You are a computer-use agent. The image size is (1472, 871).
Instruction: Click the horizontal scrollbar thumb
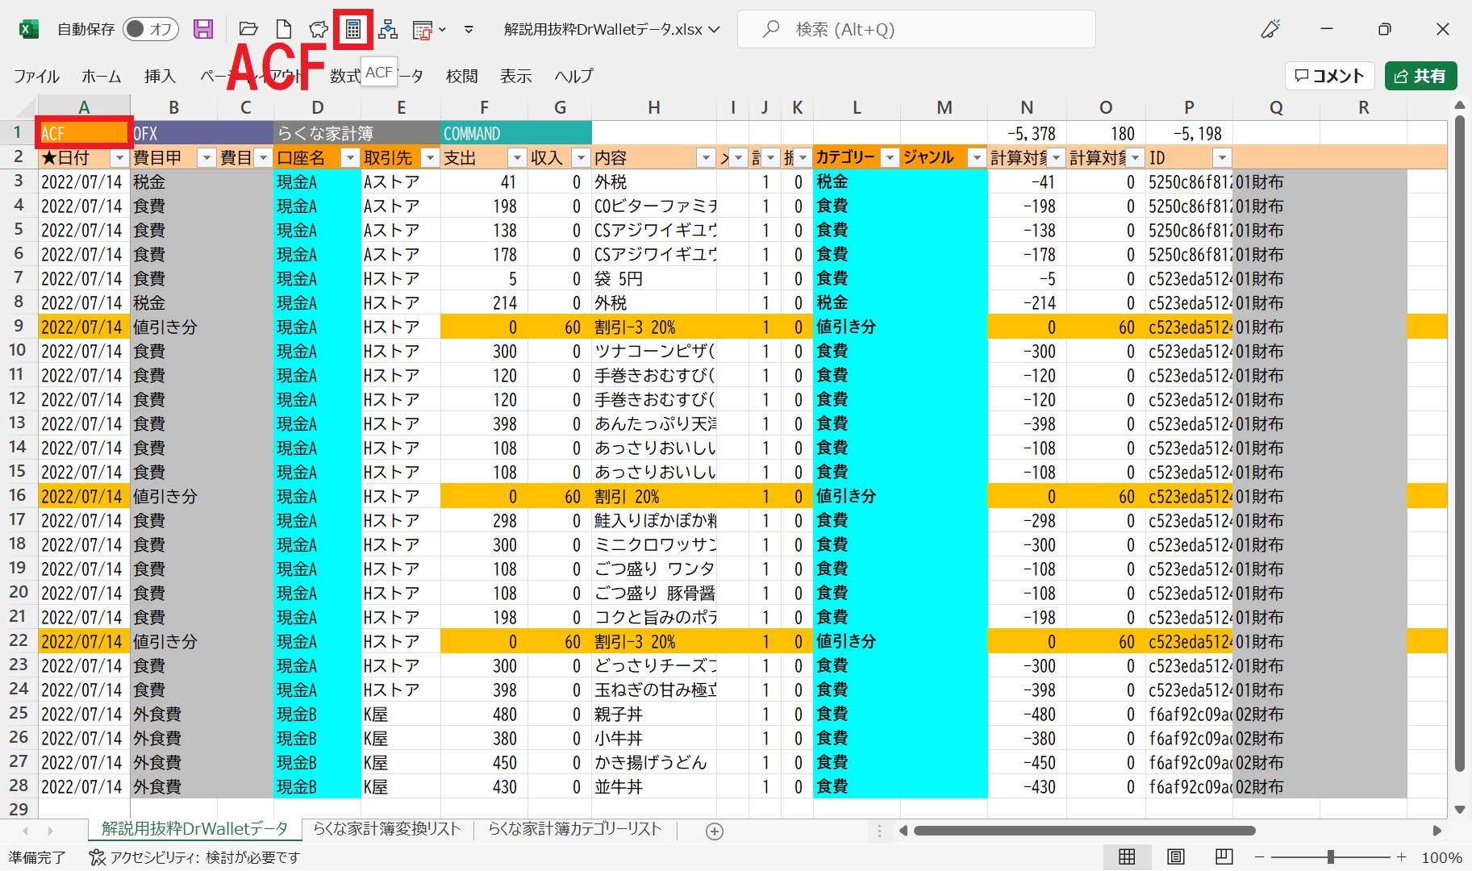(x=1084, y=831)
